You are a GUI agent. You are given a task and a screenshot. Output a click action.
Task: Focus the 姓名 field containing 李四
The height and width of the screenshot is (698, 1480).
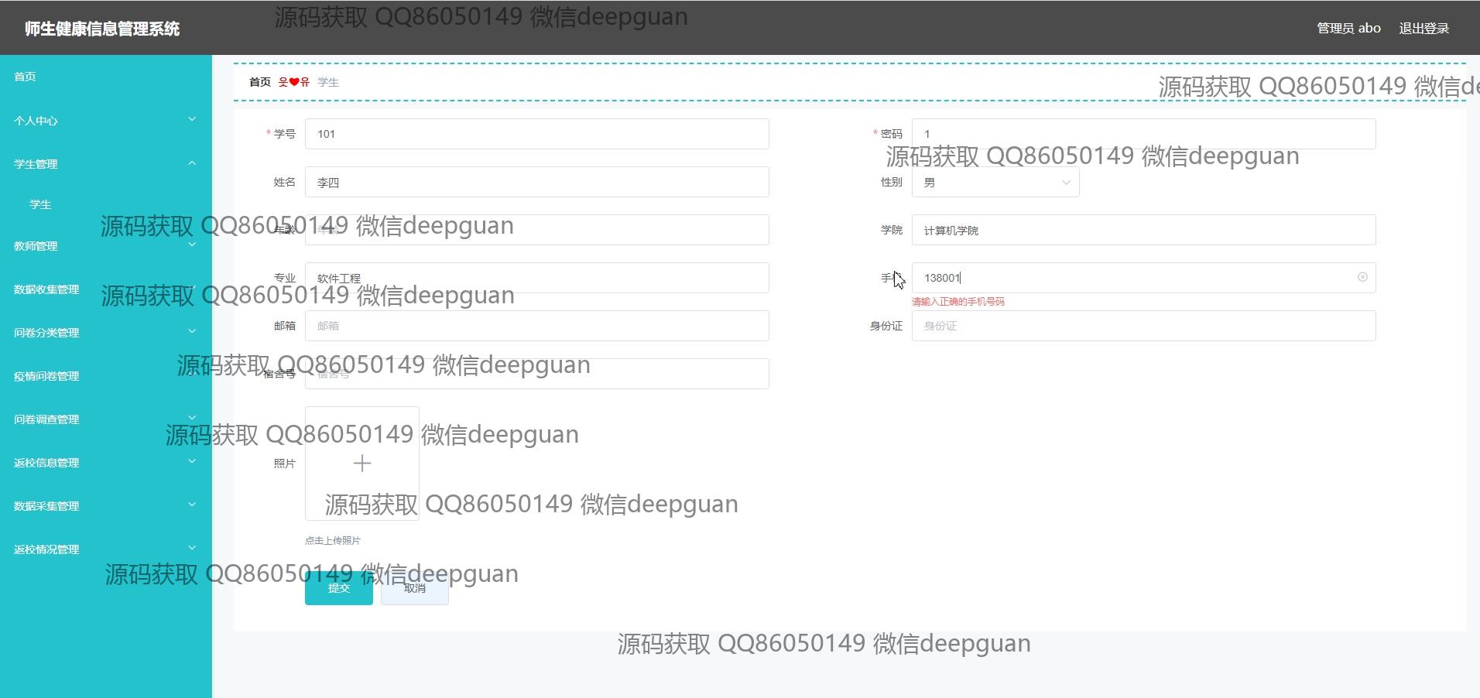click(536, 183)
